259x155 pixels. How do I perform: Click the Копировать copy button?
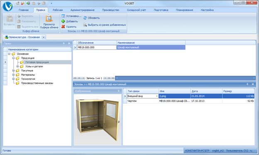pyautogui.click(x=27, y=22)
